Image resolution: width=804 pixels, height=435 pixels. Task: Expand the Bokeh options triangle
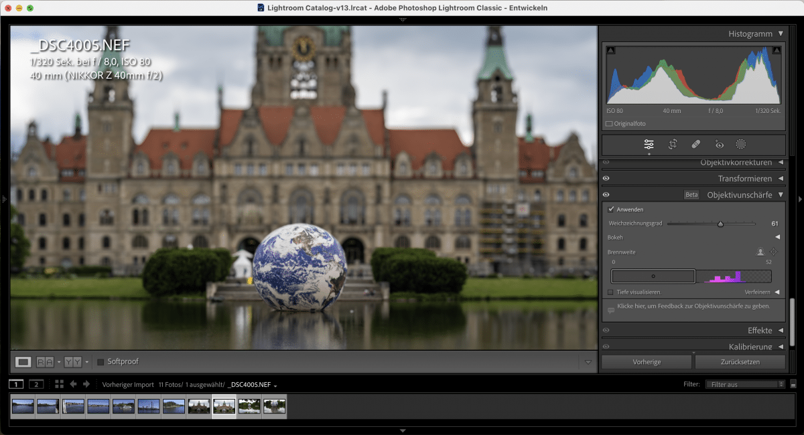click(777, 237)
